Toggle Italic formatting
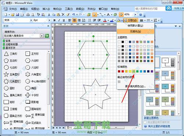Image resolution: width=184 pixels, height=136 pixels. pos(59,20)
